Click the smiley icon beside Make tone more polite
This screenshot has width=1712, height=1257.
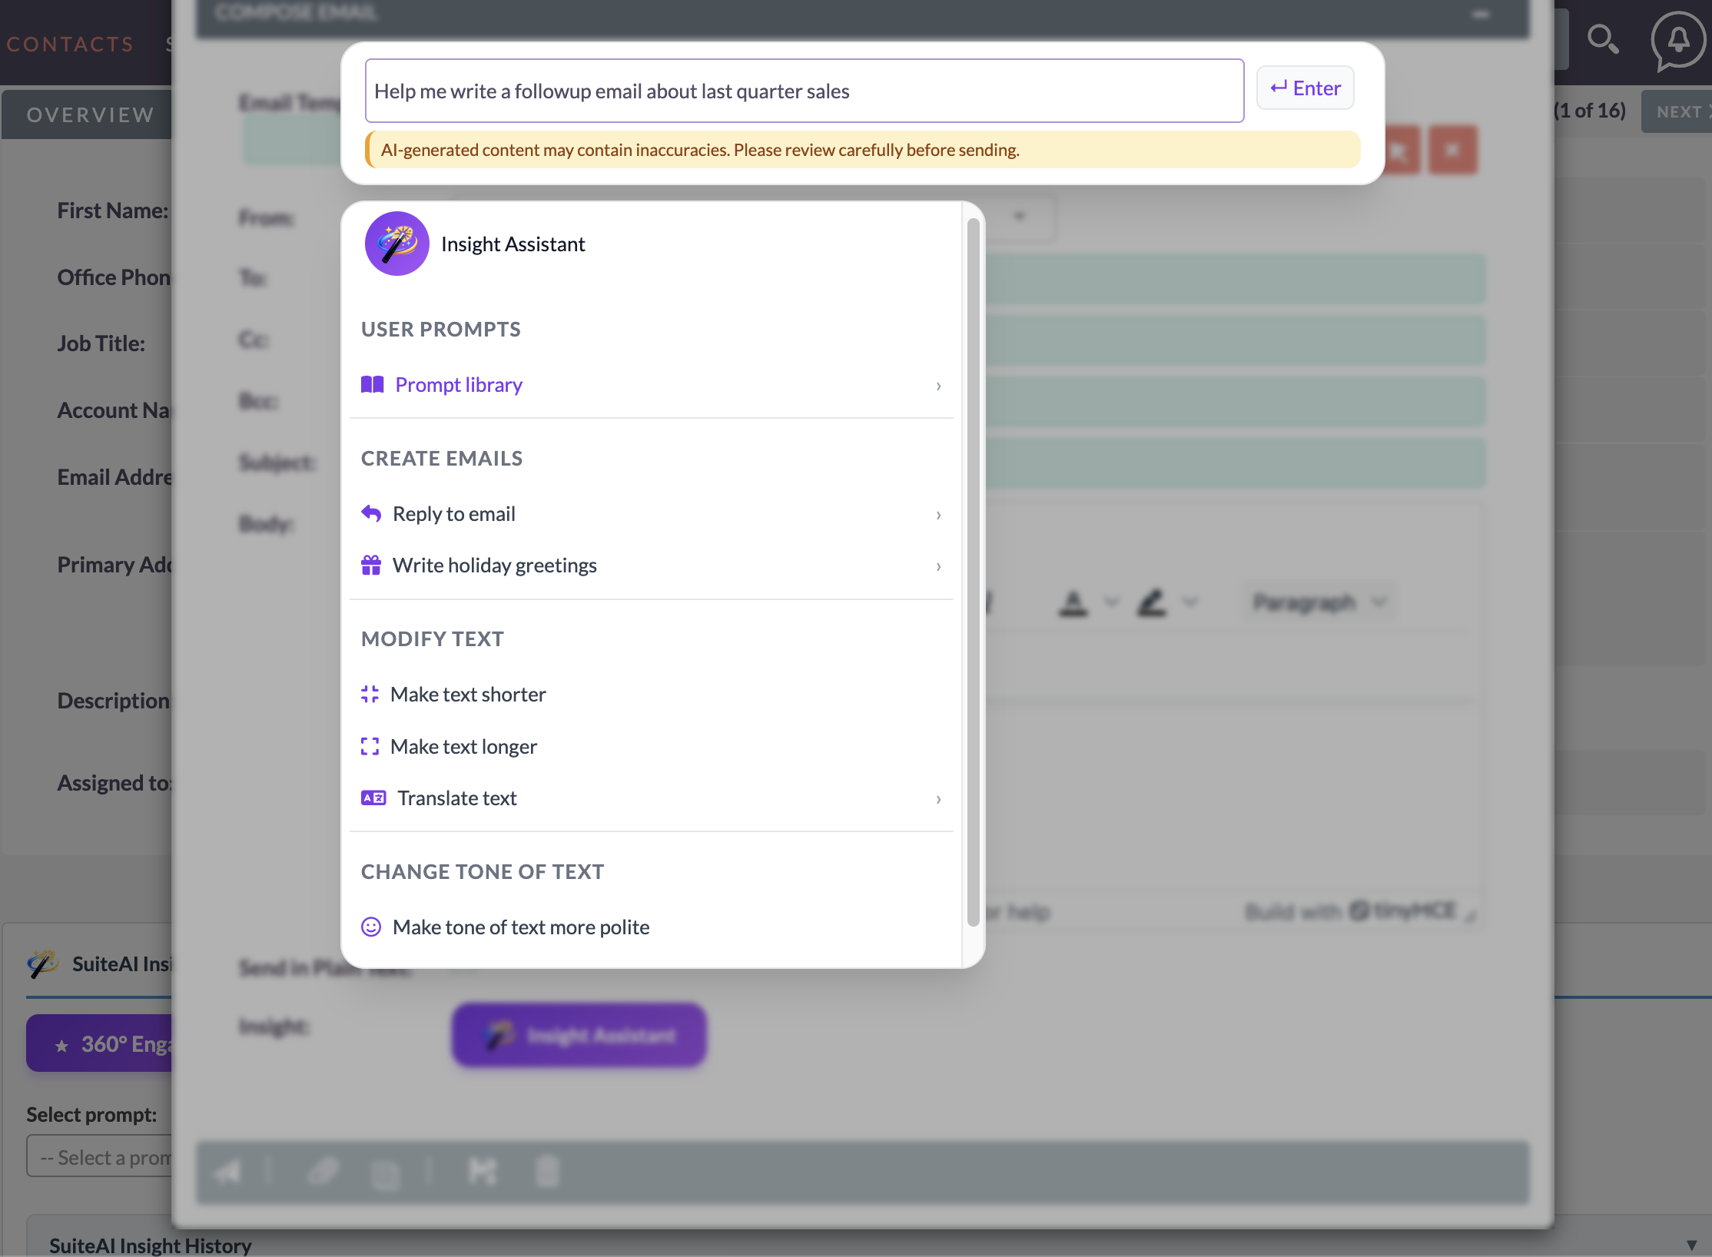click(x=370, y=927)
